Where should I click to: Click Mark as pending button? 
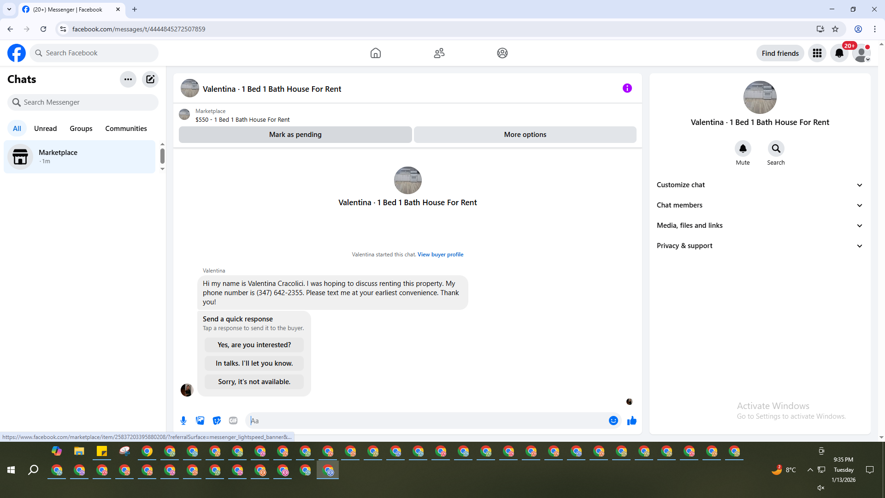pos(295,135)
